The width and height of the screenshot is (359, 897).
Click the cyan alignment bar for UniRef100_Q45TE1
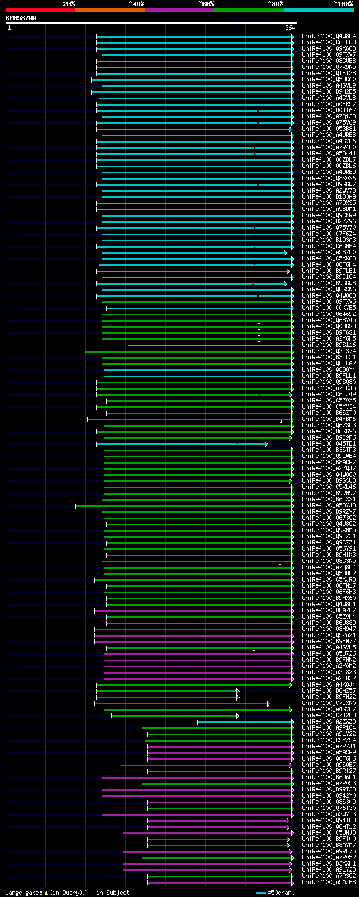click(182, 444)
